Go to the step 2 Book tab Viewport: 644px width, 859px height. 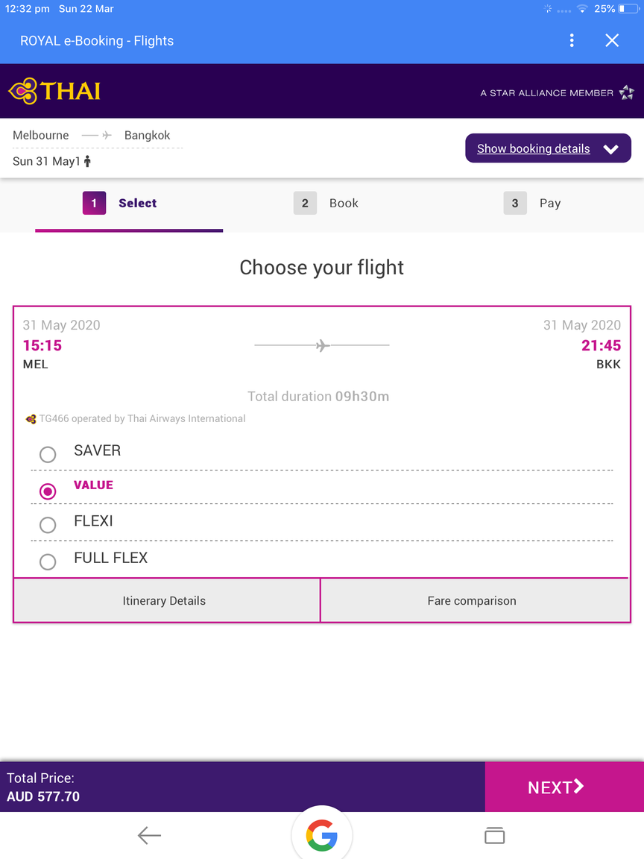tap(326, 204)
